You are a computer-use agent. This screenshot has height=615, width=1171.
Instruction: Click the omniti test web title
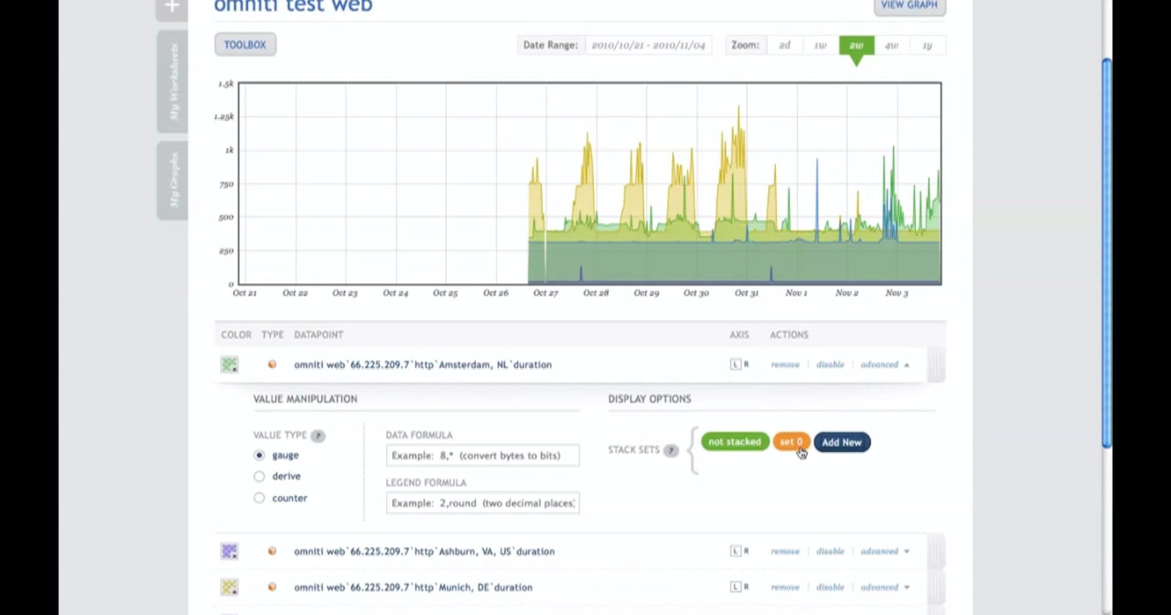(293, 6)
